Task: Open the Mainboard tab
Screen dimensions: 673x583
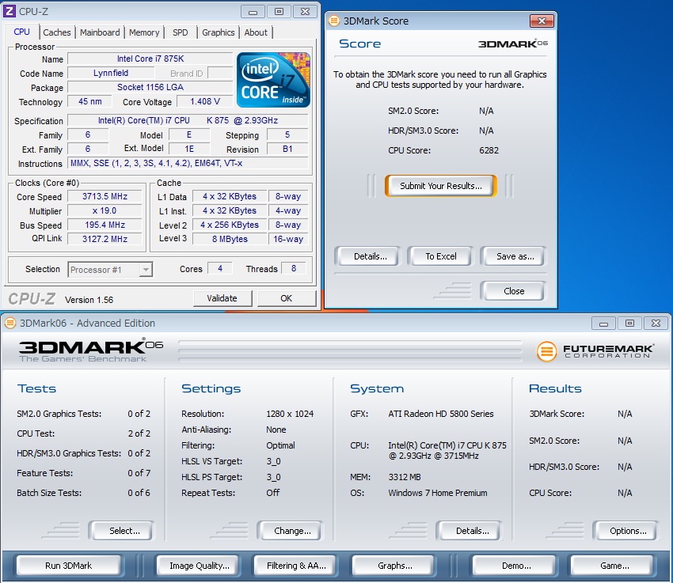Action: point(100,32)
